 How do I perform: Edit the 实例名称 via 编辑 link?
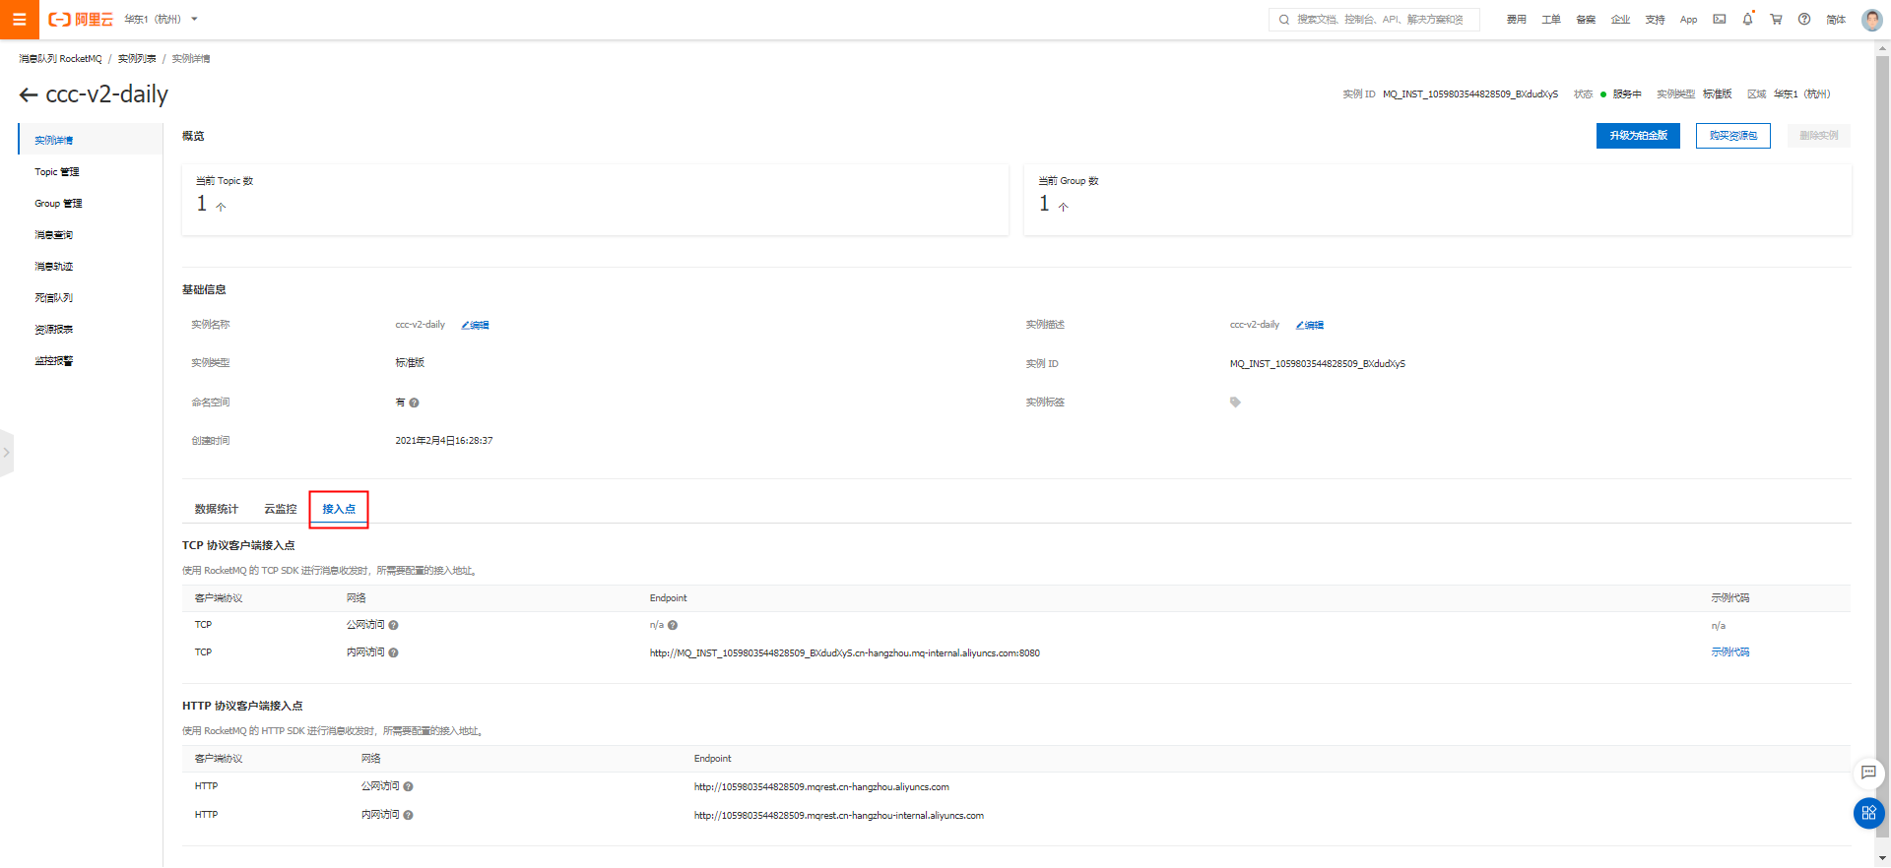[x=476, y=325]
